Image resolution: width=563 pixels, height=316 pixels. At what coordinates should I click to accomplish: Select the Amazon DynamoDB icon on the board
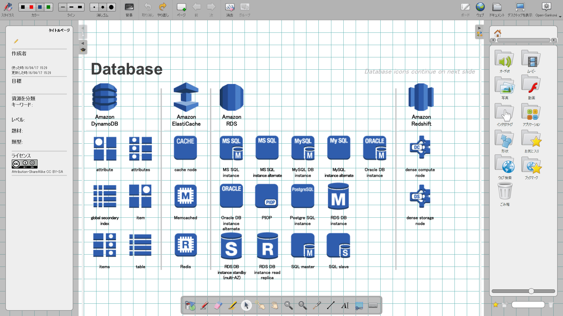point(105,97)
